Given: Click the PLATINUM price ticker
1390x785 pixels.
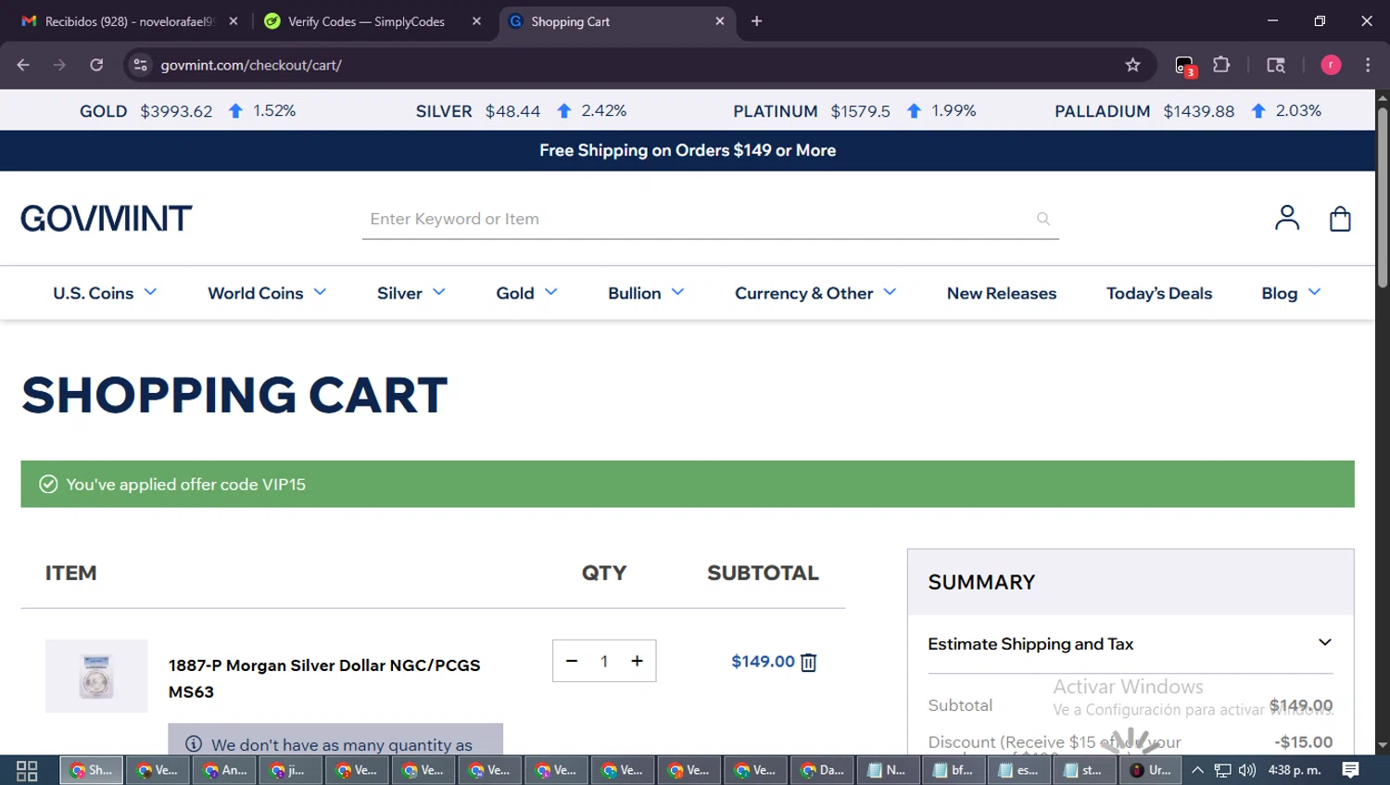Looking at the screenshot, I should (854, 111).
